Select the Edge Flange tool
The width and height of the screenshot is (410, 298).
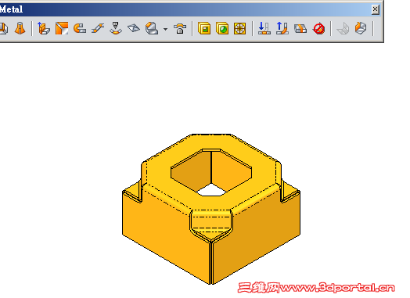tap(44, 28)
